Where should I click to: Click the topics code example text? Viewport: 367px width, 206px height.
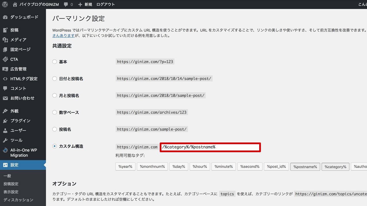click(227, 194)
